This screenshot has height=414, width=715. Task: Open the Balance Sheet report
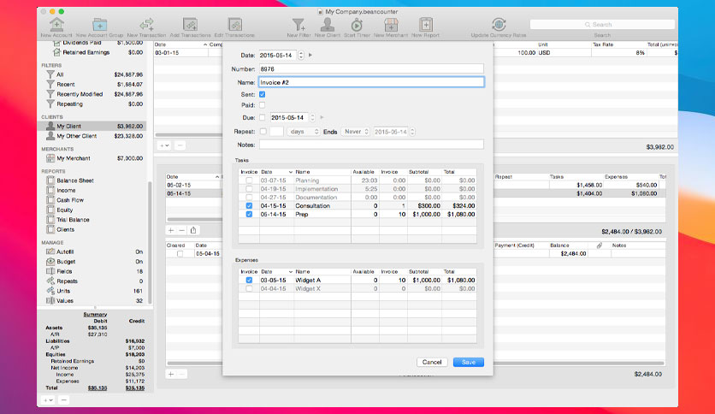pos(75,180)
